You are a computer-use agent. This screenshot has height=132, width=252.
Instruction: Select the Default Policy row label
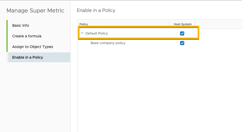pos(96,33)
